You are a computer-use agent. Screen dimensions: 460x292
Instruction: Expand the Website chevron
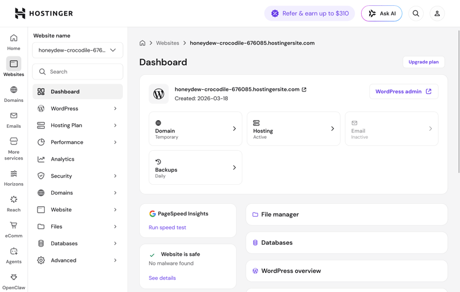[x=116, y=210]
